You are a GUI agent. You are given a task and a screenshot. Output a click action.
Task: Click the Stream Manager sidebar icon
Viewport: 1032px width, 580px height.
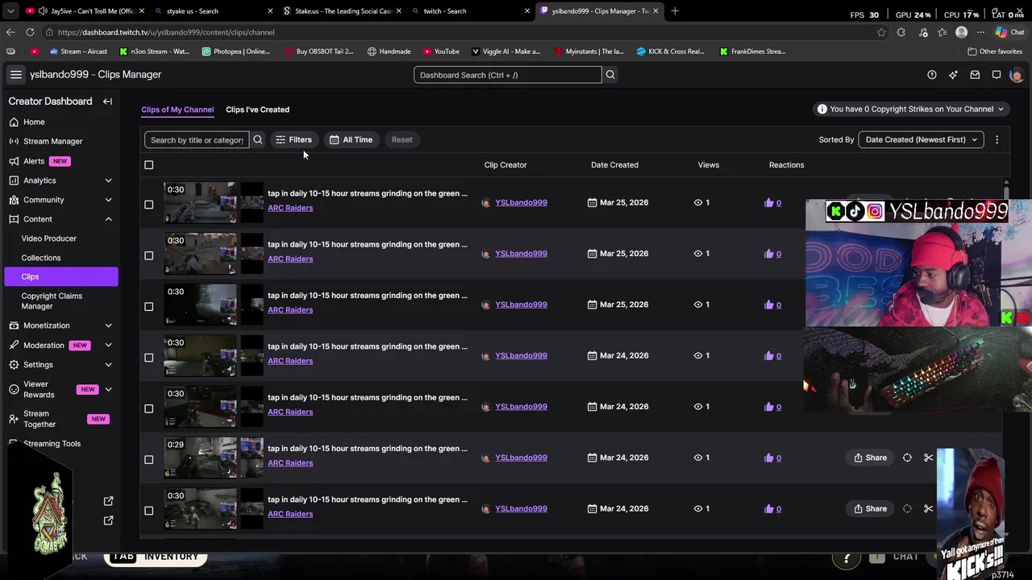tap(14, 141)
